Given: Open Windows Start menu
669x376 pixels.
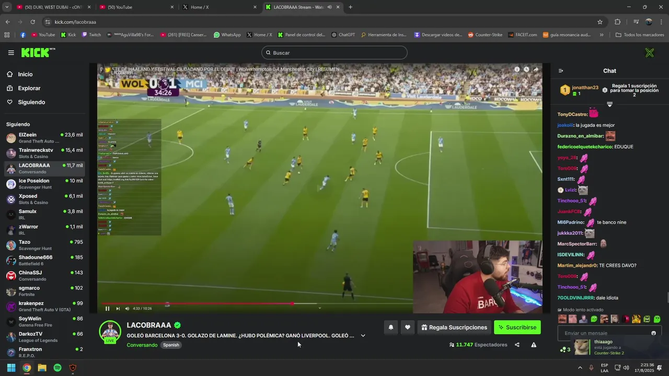Looking at the screenshot, I should click(11, 368).
